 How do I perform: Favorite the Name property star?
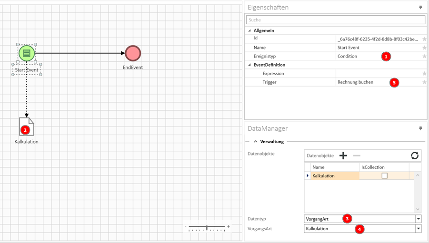[424, 48]
